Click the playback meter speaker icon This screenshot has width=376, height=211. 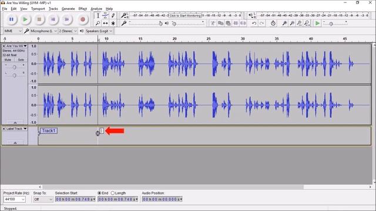click(251, 16)
